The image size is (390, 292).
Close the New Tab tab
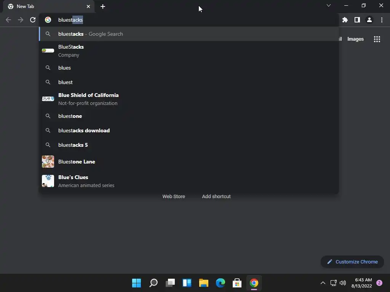(x=88, y=6)
